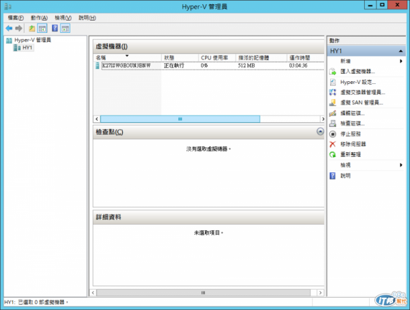This screenshot has width=410, height=310.
Task: Click the 03:04:36 uptime cell
Action: (x=298, y=66)
